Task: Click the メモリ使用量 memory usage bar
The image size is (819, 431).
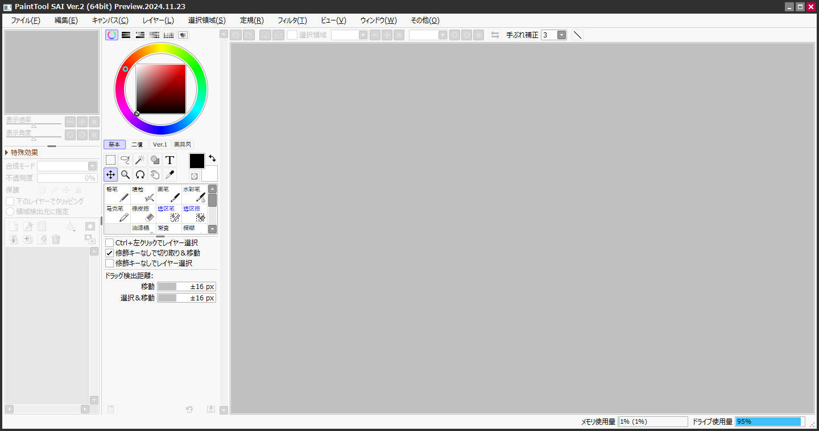Action: click(x=653, y=422)
